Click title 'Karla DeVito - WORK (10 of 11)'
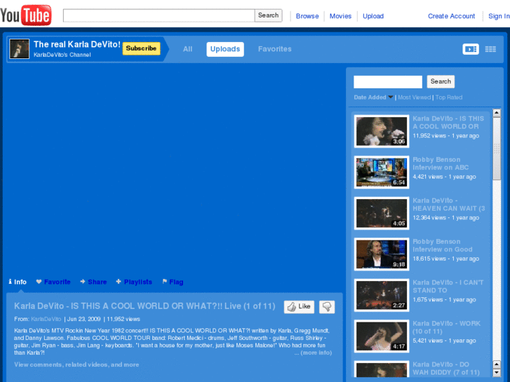Image resolution: width=510 pixels, height=382 pixels. point(446,327)
